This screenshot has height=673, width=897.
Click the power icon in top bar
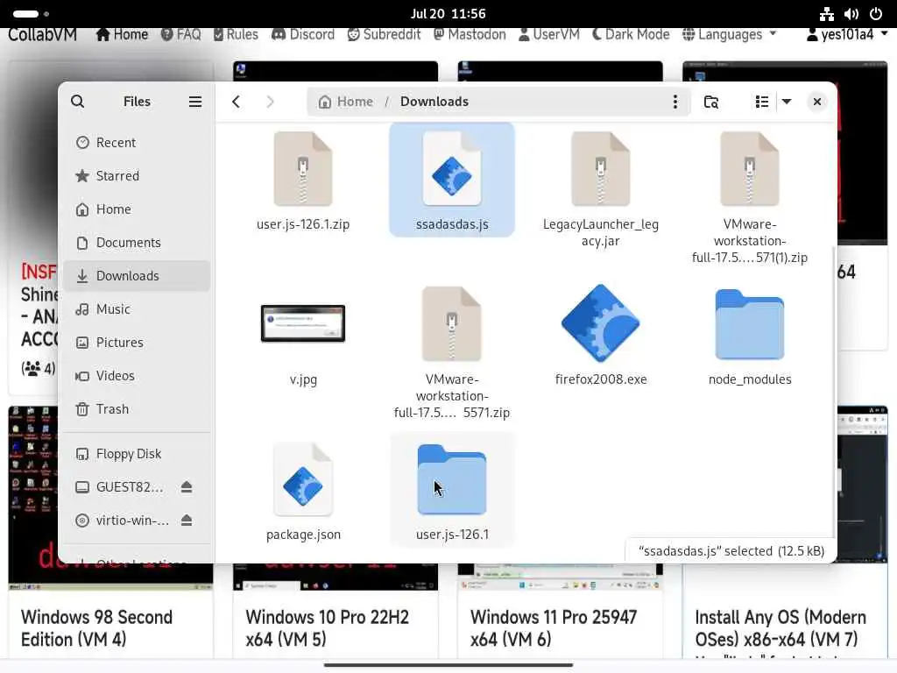(x=876, y=13)
